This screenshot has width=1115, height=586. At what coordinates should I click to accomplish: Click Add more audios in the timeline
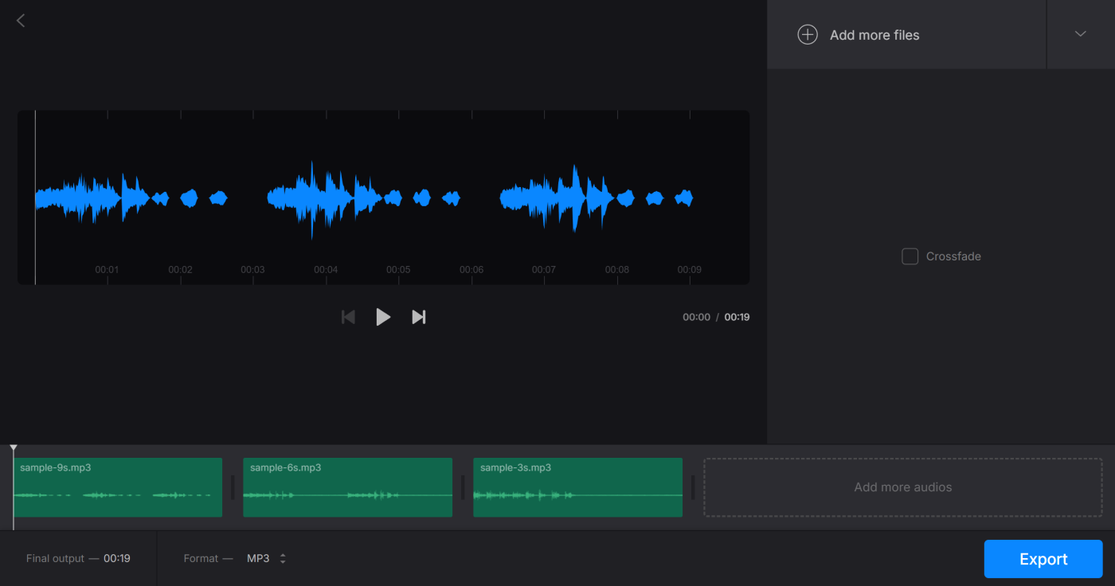[902, 486]
